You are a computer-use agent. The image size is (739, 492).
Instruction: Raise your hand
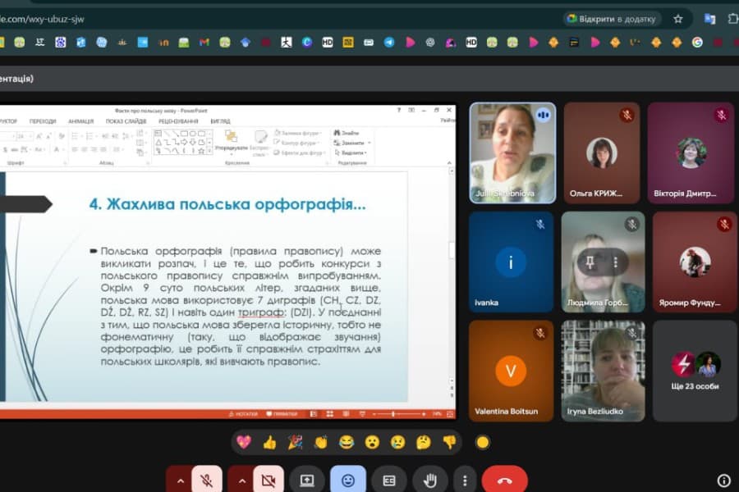pos(429,480)
